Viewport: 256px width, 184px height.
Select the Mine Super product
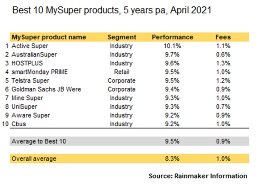27,98
